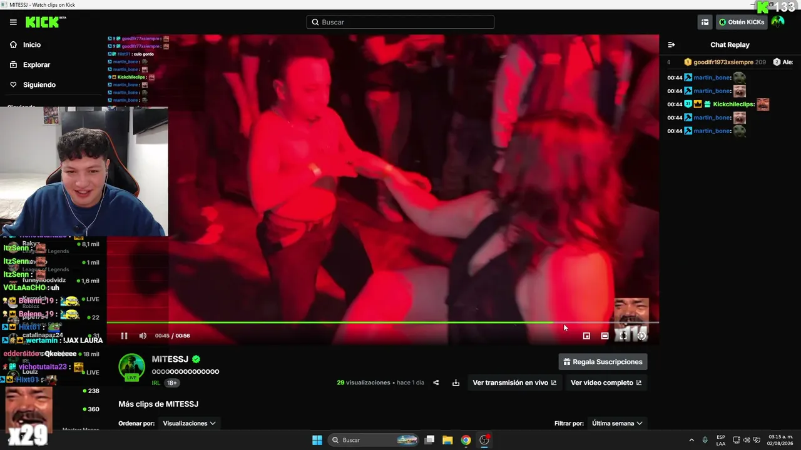Open Ver video completo
The height and width of the screenshot is (450, 801).
pos(606,382)
